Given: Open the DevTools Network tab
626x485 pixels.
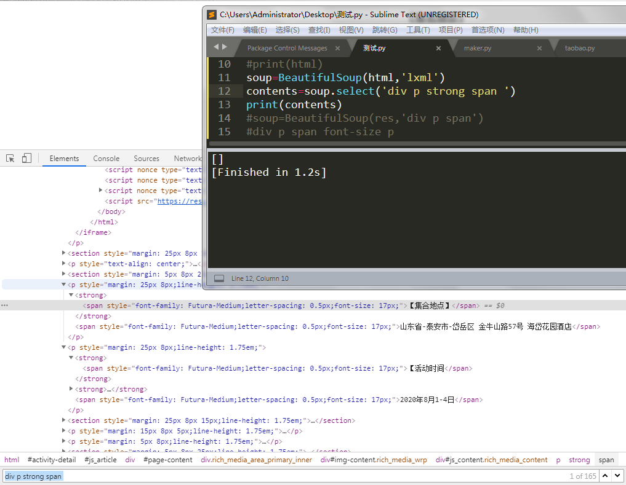Looking at the screenshot, I should (x=188, y=159).
